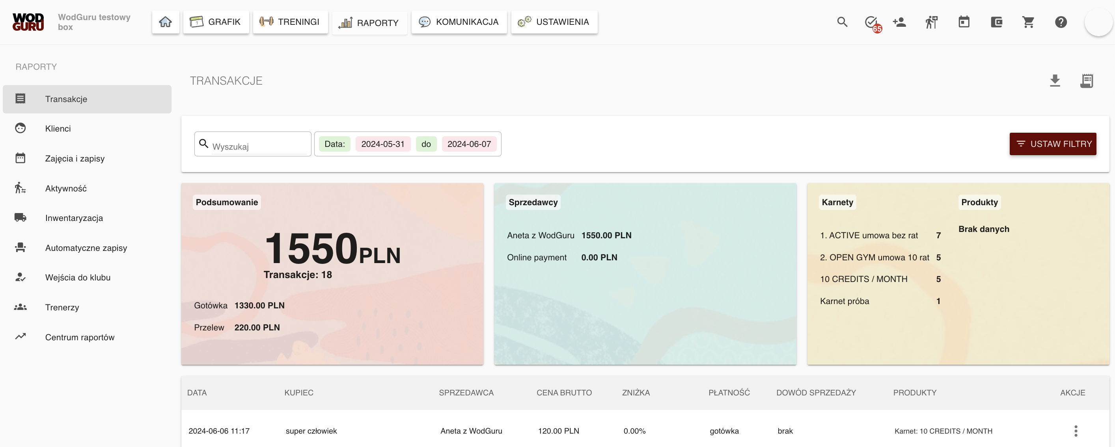
Task: Click the end date 2024-06-07
Action: point(469,144)
